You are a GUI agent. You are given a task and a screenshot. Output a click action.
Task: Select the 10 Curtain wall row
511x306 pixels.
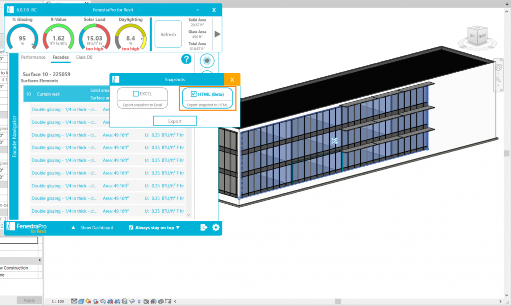click(66, 94)
